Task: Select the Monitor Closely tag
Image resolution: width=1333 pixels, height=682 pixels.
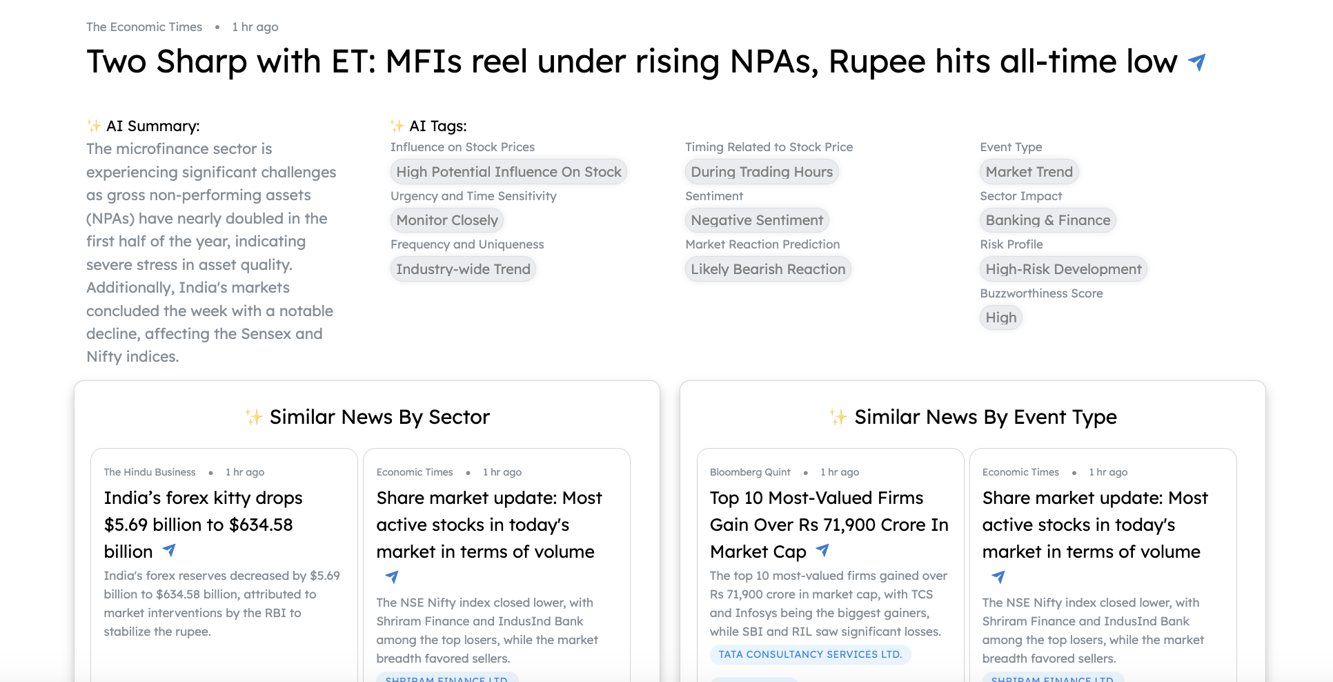Action: (x=446, y=220)
